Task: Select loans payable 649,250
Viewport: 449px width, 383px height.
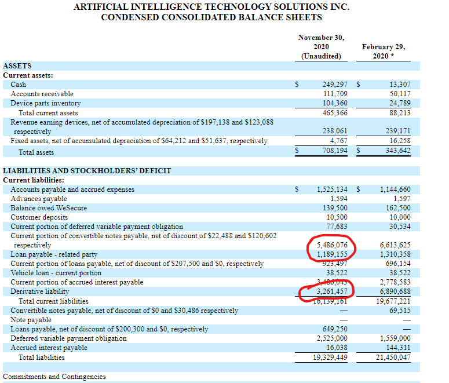Action: point(335,329)
